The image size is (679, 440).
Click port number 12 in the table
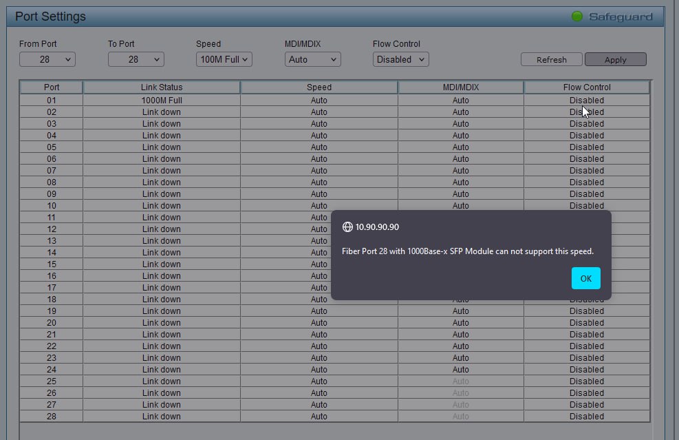[52, 229]
